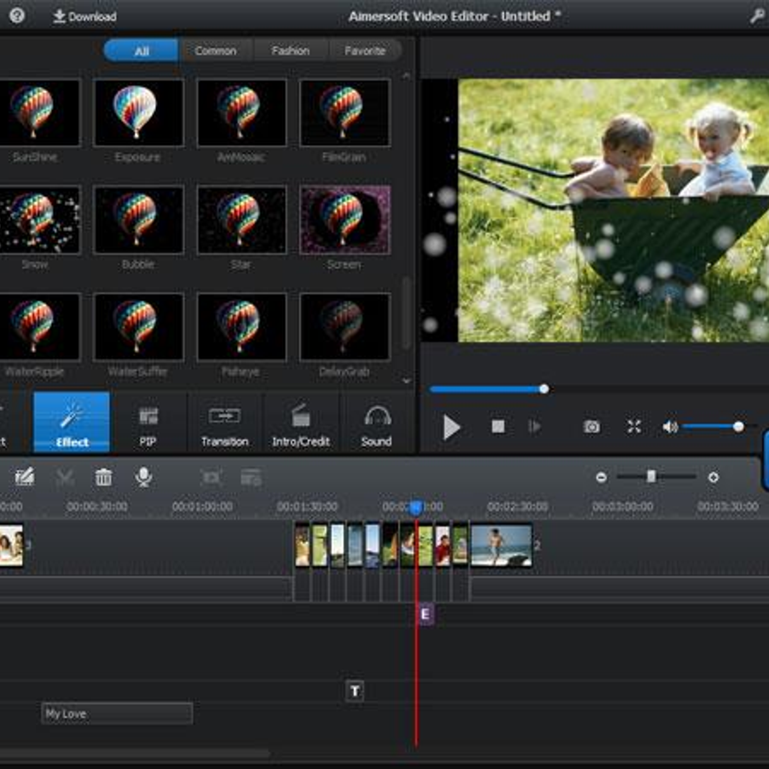Select the first clip at timeline start
769x769 pixels.
click(12, 546)
